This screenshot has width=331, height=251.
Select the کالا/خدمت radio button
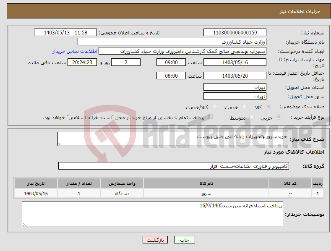(214, 107)
